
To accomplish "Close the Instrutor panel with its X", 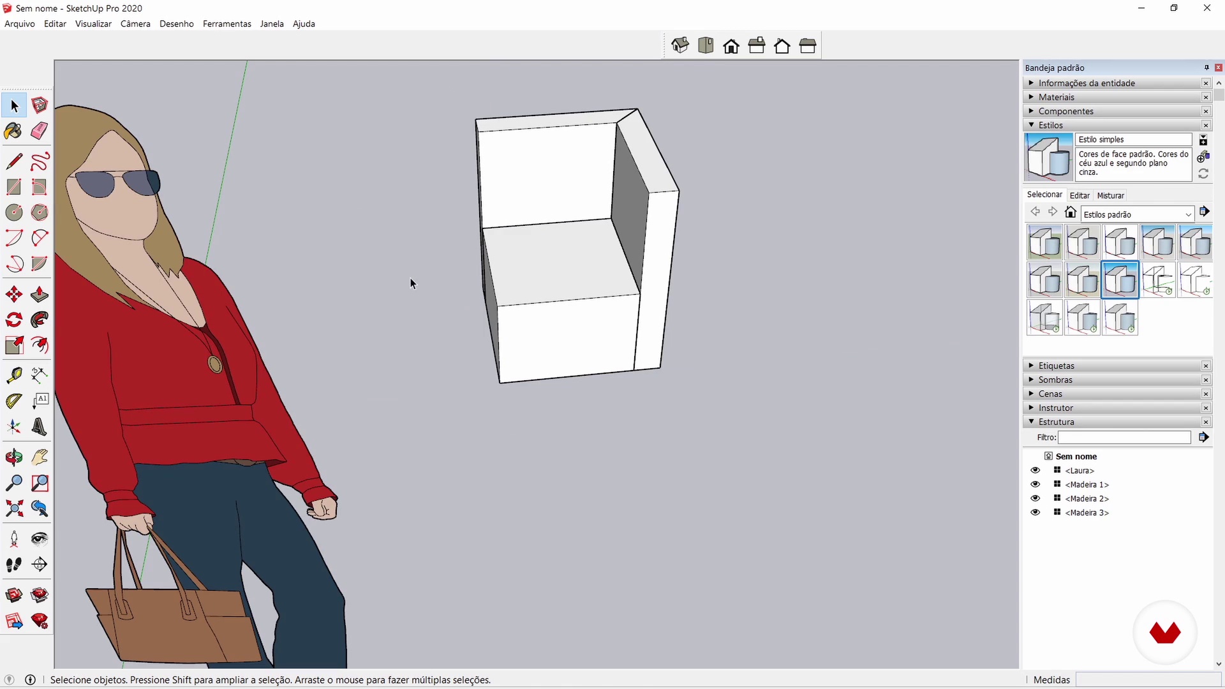I will [1206, 408].
